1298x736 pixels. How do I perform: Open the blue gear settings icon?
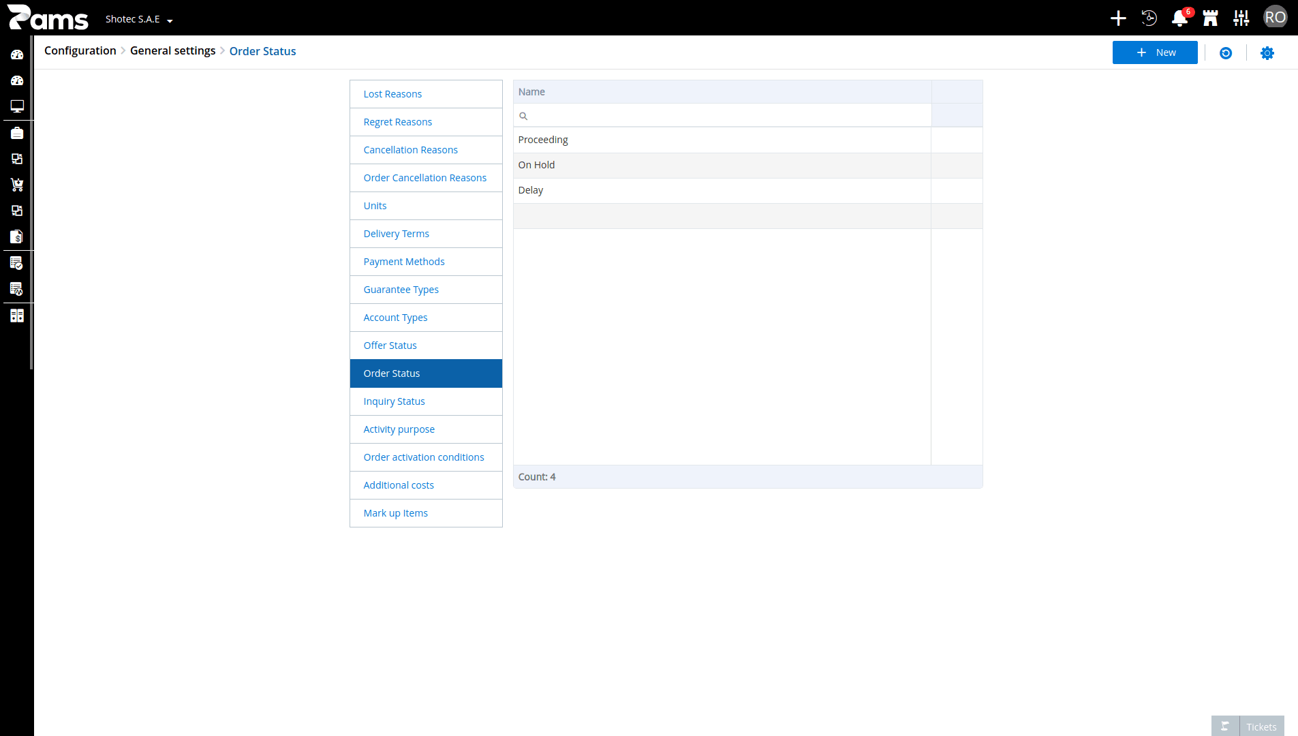coord(1267,53)
